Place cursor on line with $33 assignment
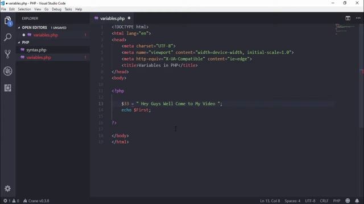364x204 pixels. [x=172, y=104]
